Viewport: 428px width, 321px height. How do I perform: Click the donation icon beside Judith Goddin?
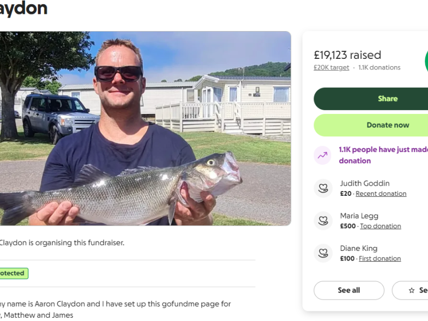[x=323, y=188]
